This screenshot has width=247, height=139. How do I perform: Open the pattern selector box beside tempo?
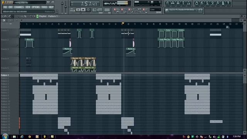[107, 10]
